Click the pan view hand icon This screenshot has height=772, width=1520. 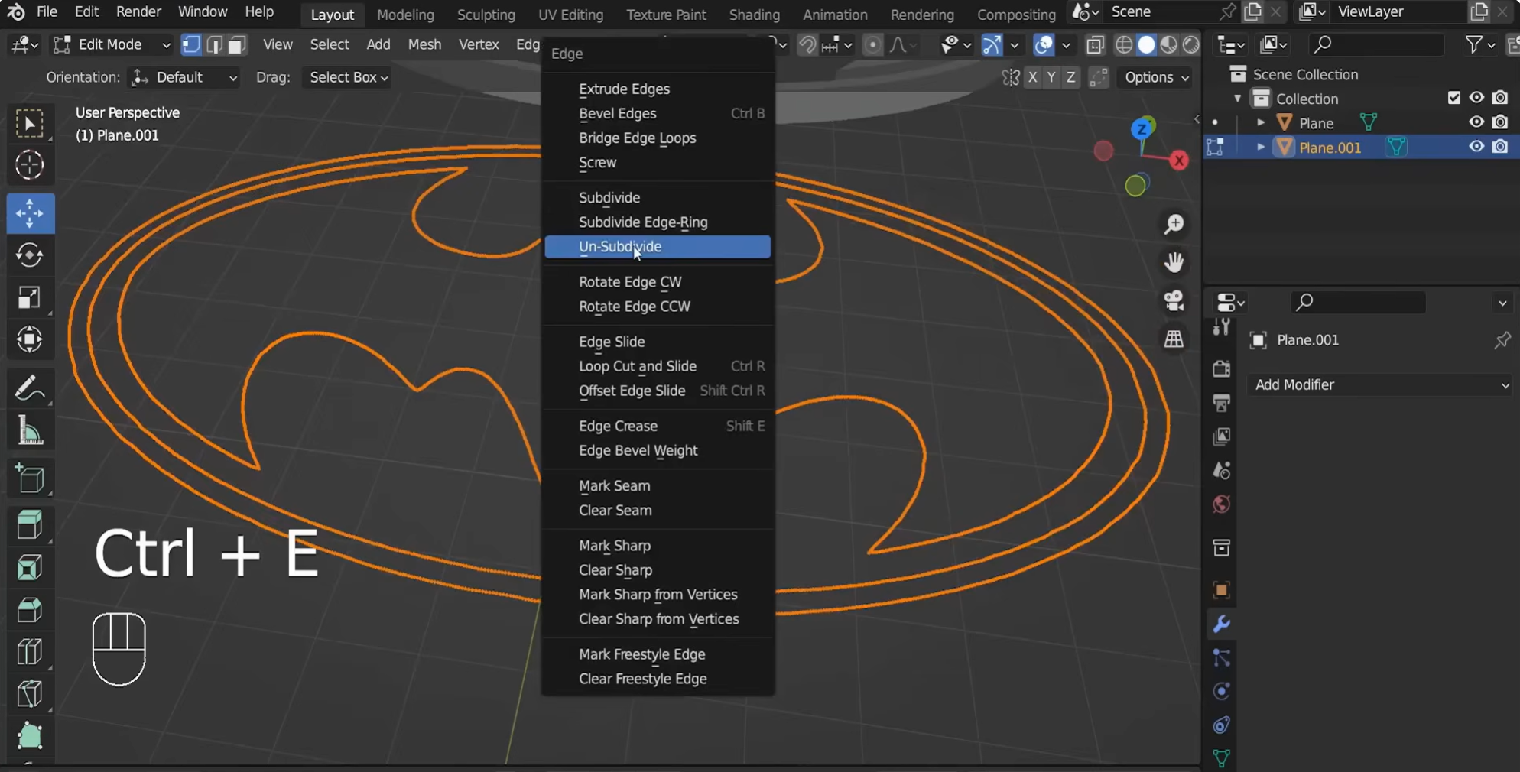[1174, 262]
